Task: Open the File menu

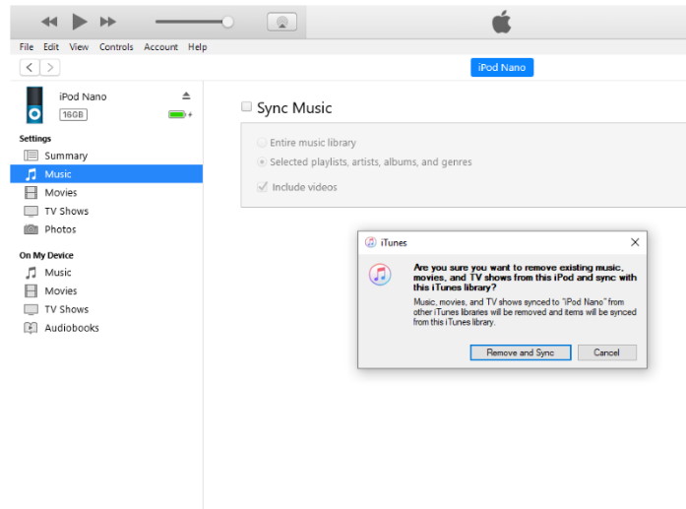Action: pos(27,47)
